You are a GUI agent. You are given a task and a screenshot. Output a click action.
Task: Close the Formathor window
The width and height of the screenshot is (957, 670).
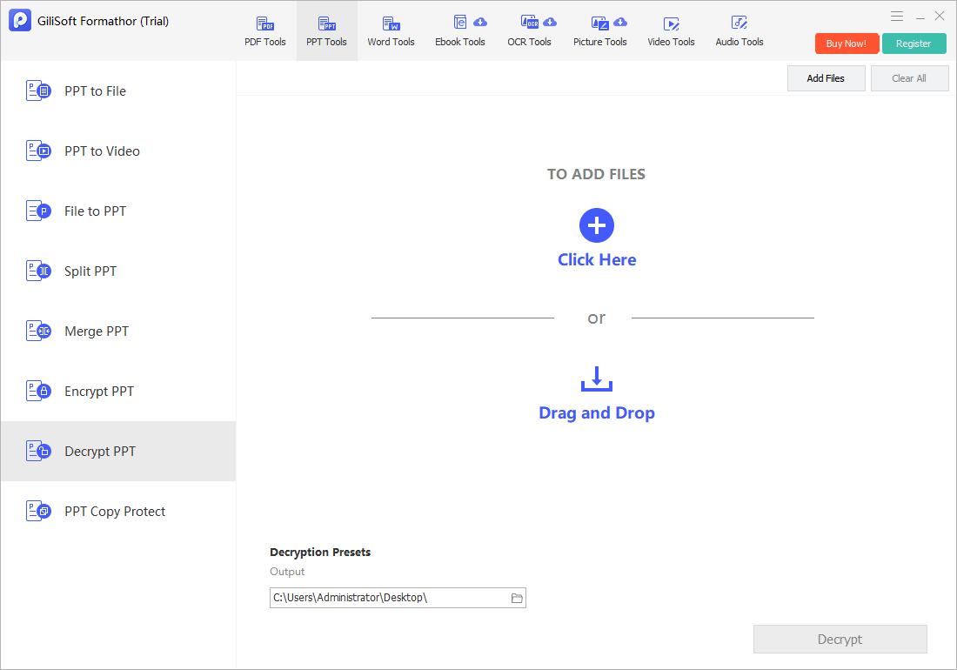[x=940, y=16]
